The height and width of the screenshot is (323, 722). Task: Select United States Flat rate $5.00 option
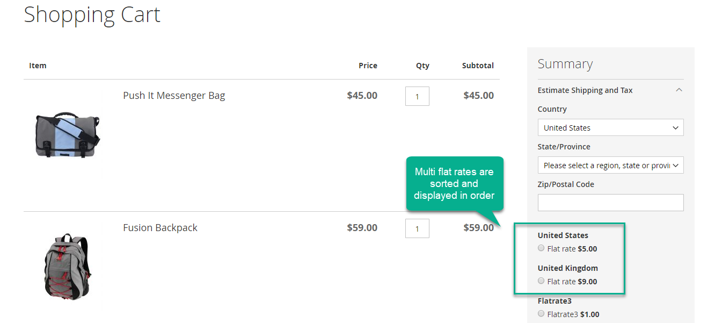pyautogui.click(x=541, y=248)
